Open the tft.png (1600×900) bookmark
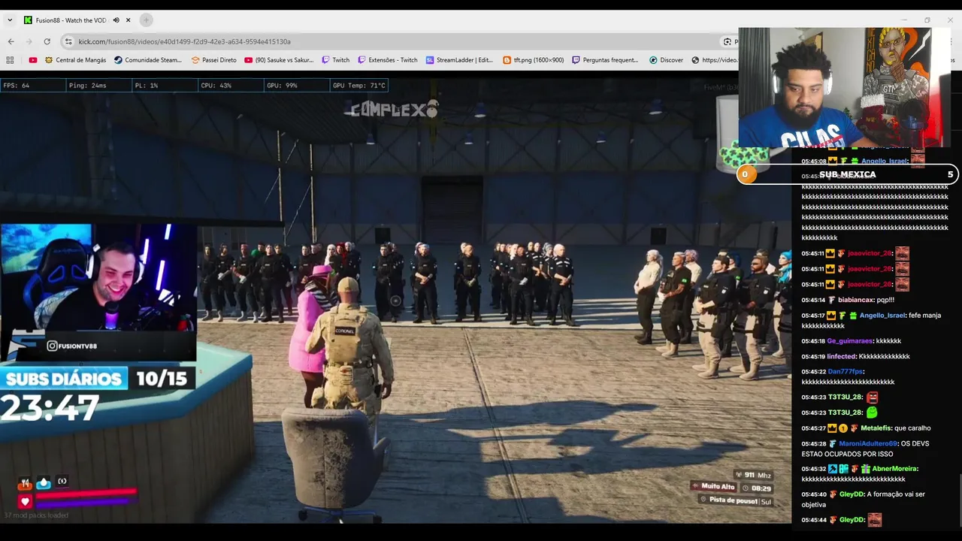 point(533,60)
